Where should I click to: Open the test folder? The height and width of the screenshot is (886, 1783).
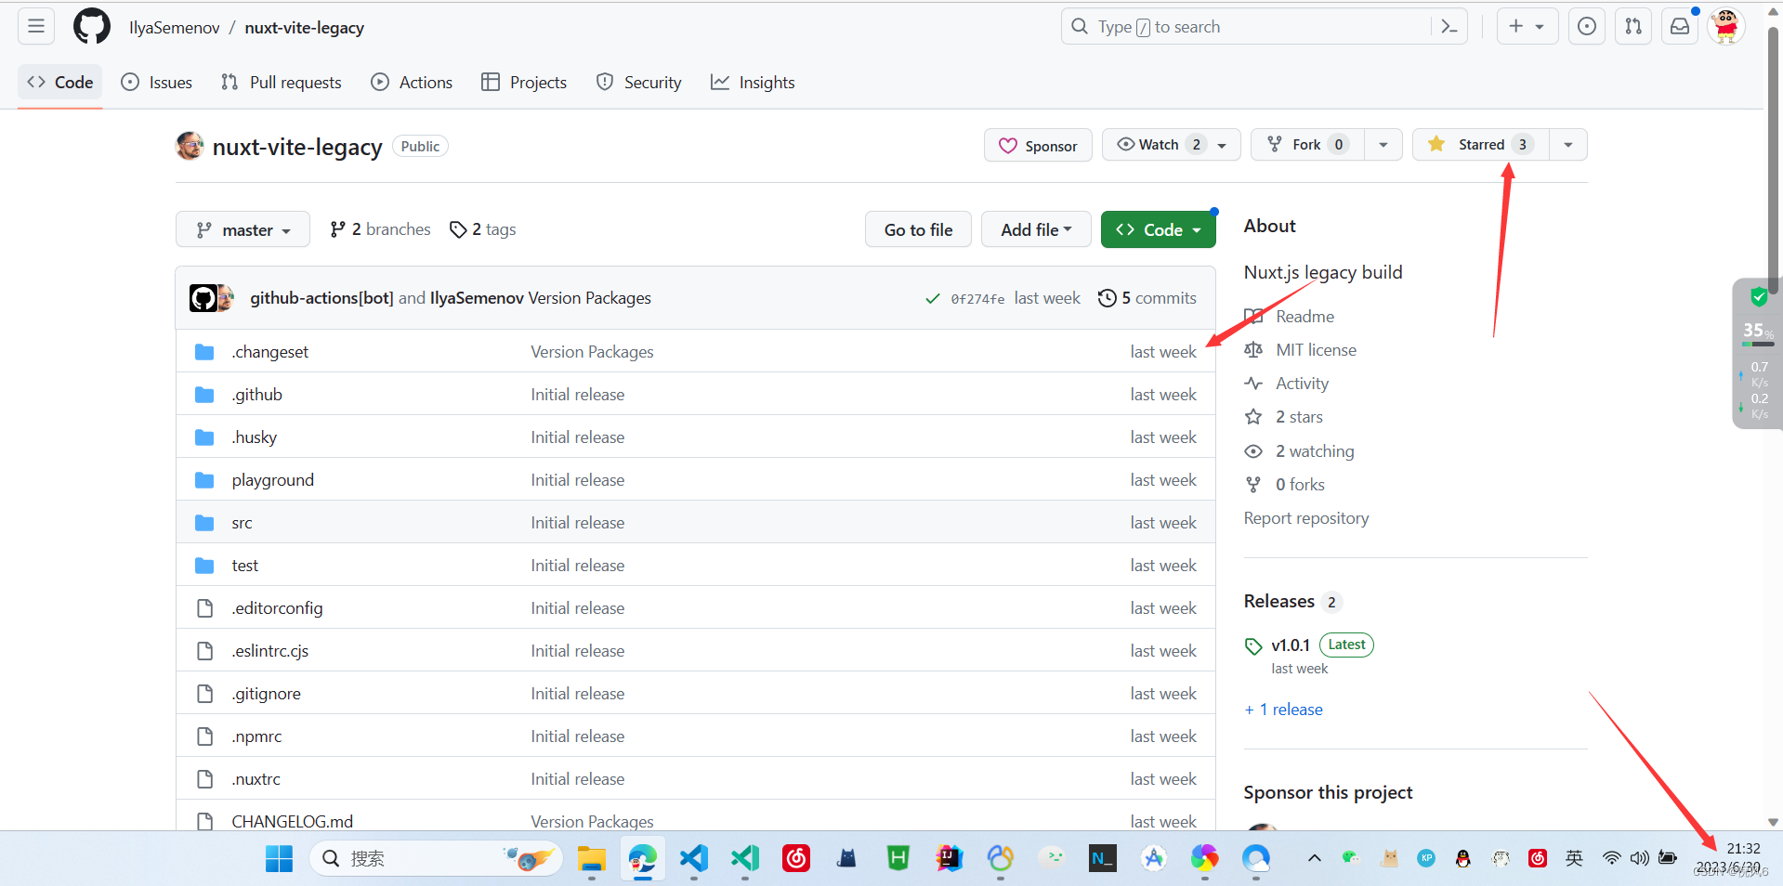pyautogui.click(x=245, y=566)
